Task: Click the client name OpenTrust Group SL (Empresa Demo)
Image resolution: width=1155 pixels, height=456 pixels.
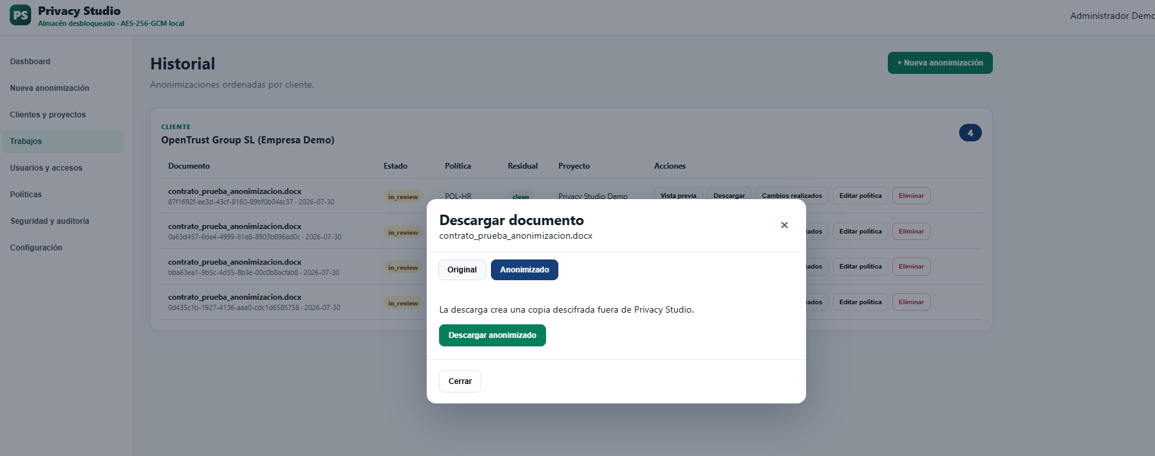Action: [x=248, y=140]
